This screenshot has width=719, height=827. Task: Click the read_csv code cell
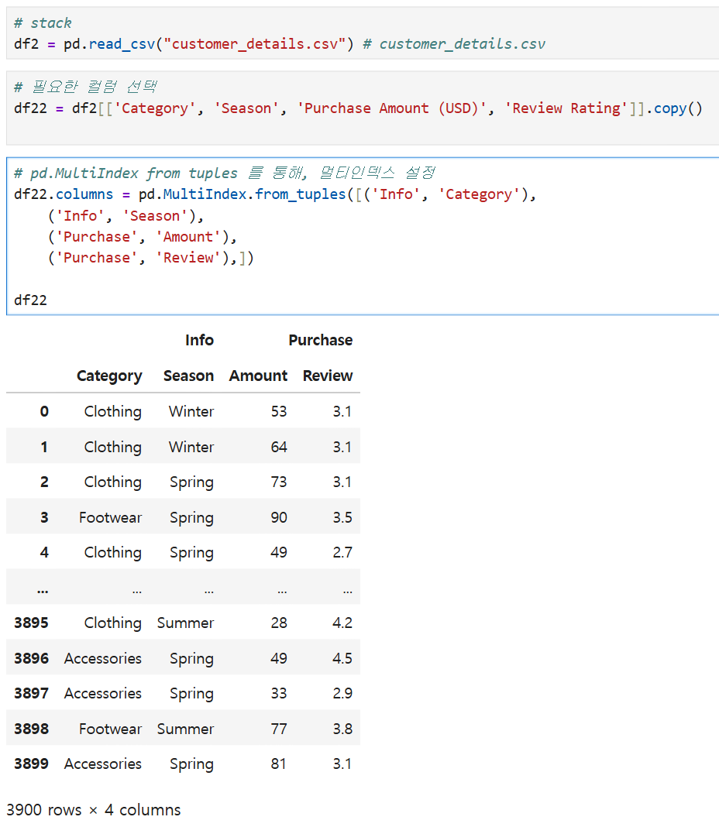click(362, 33)
